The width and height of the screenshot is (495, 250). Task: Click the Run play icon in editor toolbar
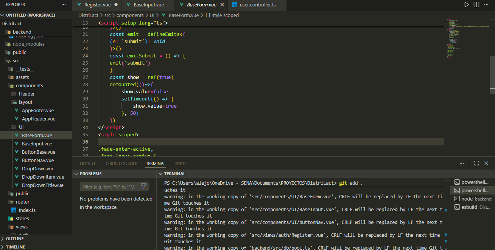point(467,5)
